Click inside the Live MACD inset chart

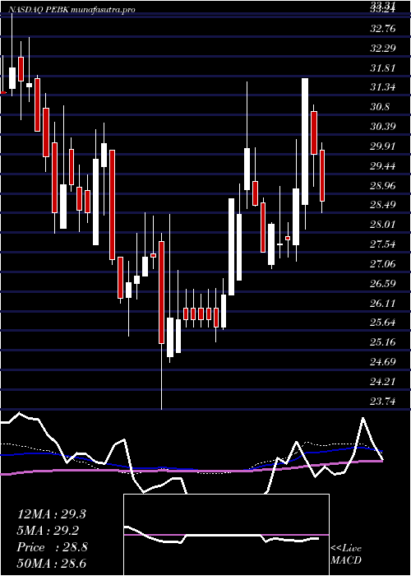point(226,535)
